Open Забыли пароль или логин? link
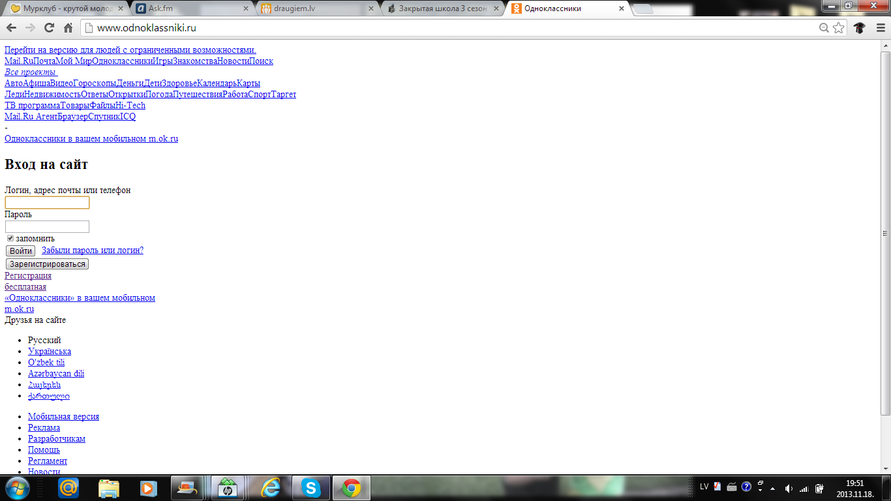This screenshot has height=501, width=891. 93,250
